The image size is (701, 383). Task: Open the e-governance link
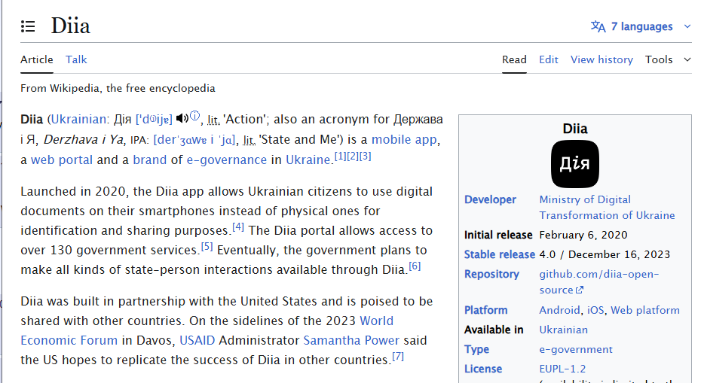point(227,160)
